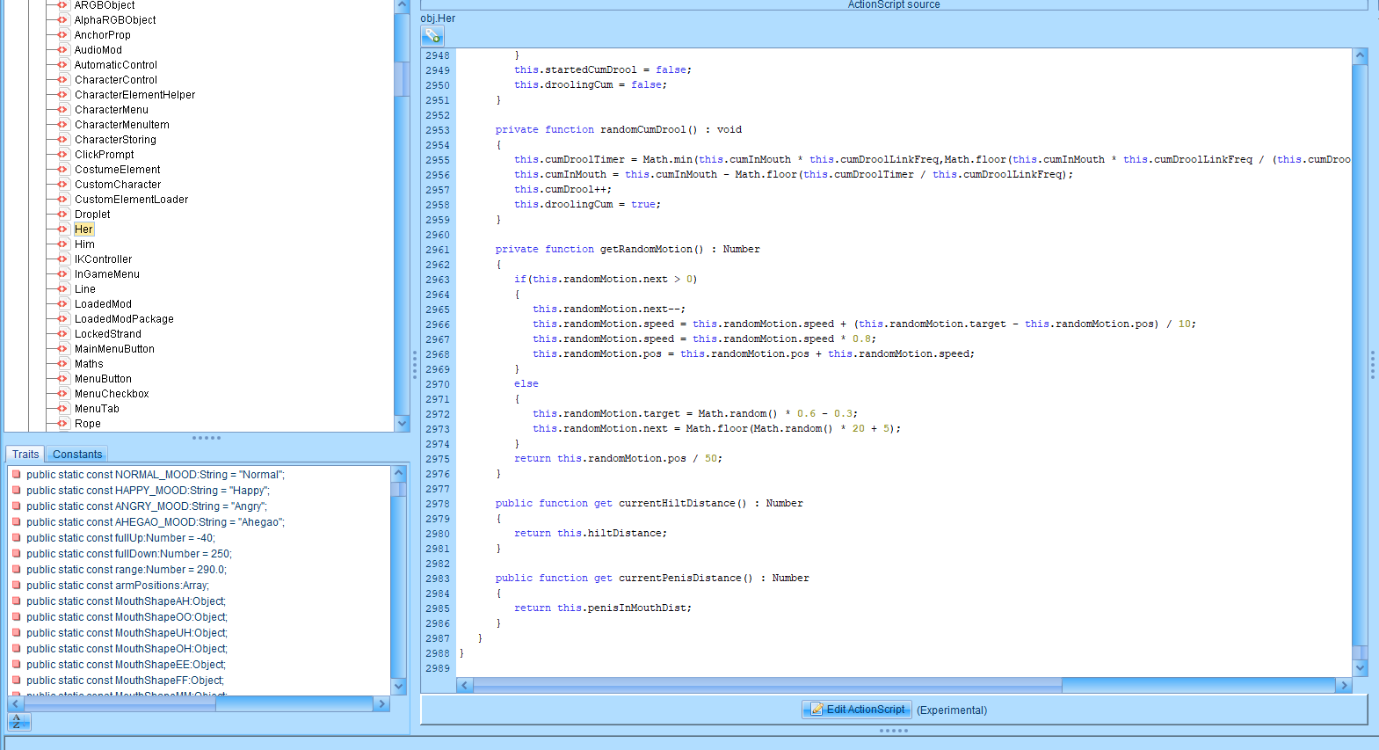
Task: Click the code editor vertical scrollbar up arrow
Action: click(1360, 56)
